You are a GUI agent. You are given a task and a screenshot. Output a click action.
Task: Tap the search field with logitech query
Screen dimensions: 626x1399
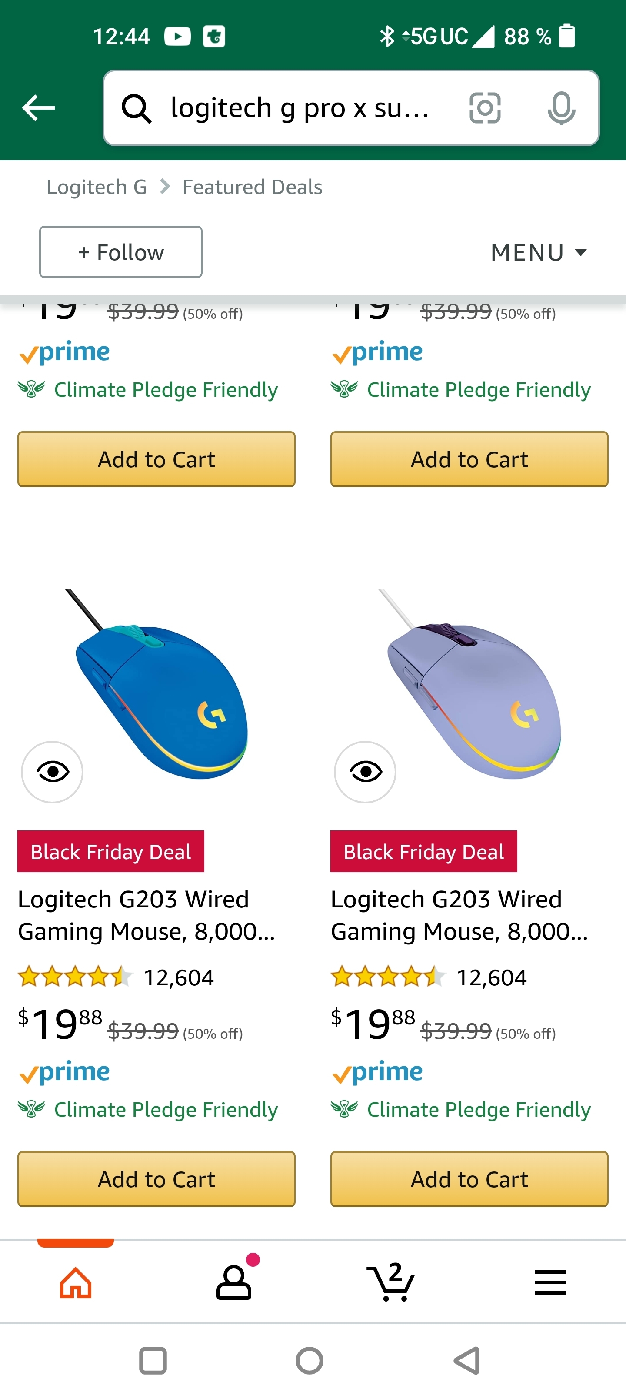[299, 107]
